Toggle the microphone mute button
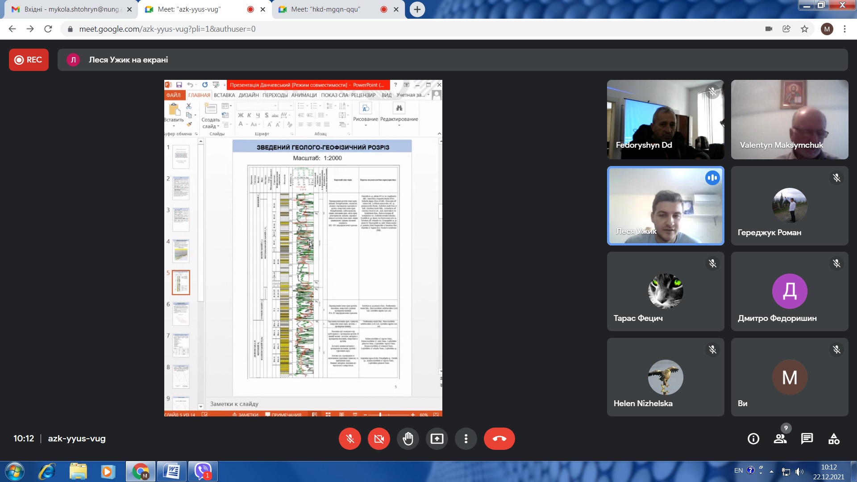 pyautogui.click(x=349, y=439)
